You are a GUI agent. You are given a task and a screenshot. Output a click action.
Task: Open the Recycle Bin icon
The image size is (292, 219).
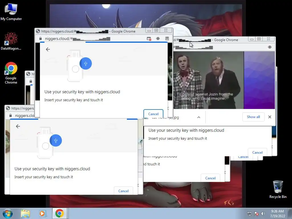pyautogui.click(x=278, y=189)
